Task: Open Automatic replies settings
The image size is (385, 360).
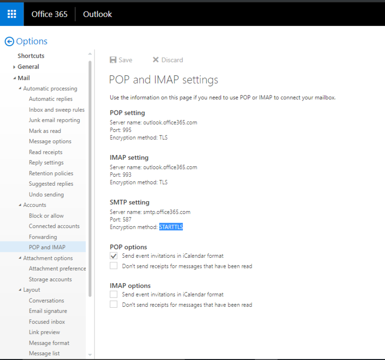Action: point(50,99)
